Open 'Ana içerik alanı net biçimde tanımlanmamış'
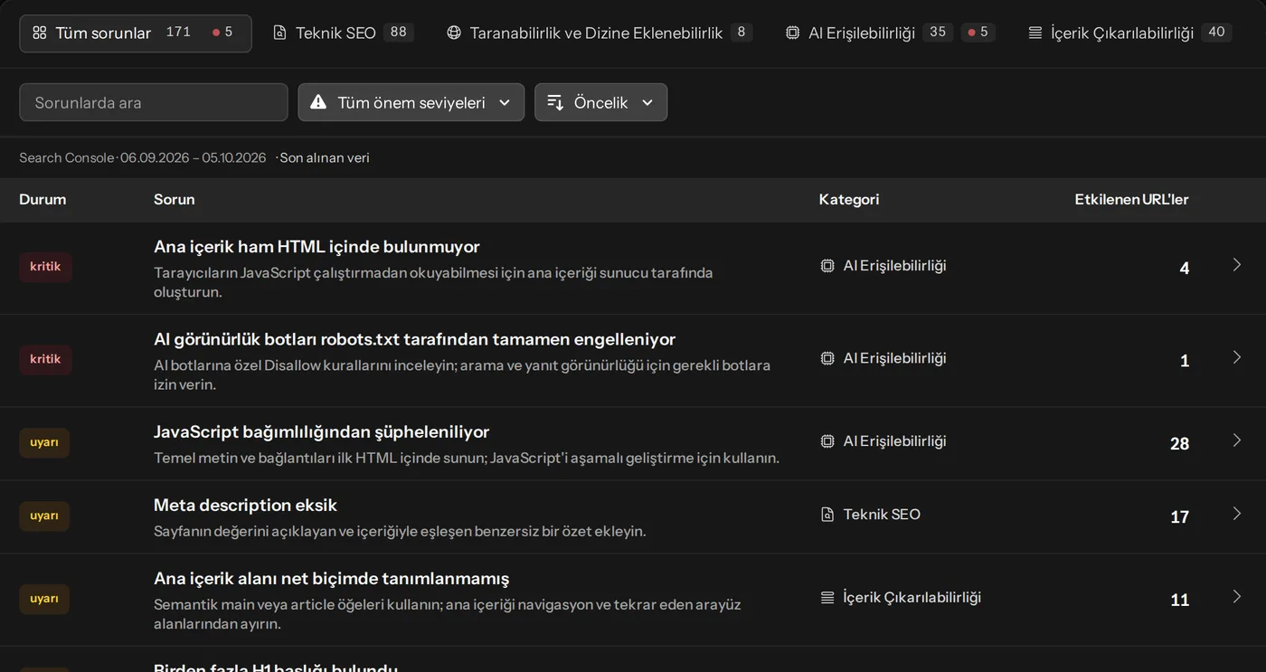 [331, 578]
